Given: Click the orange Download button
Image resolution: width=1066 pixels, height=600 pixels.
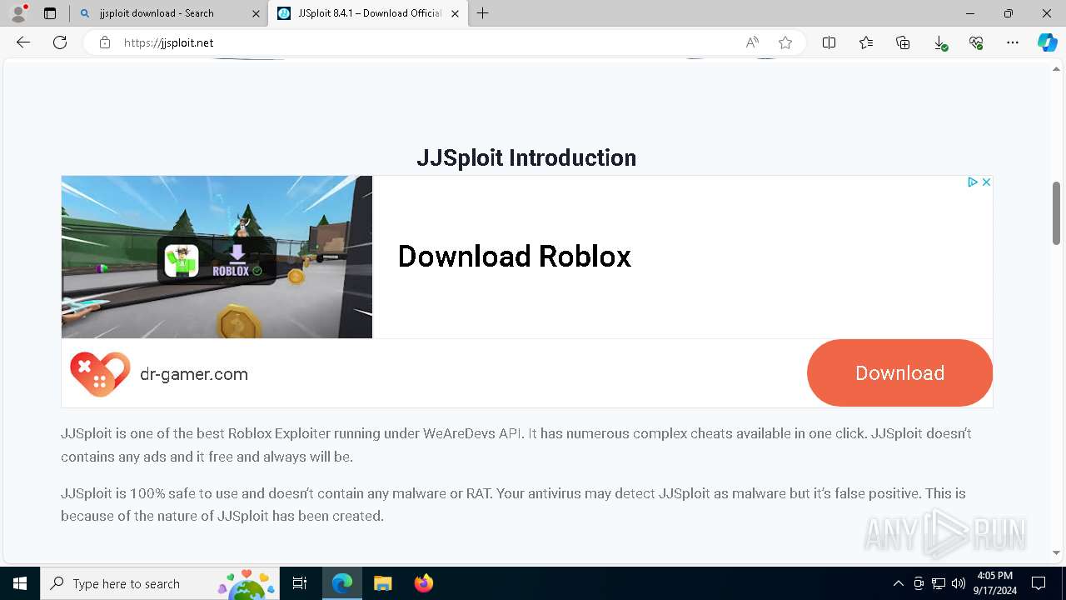Looking at the screenshot, I should pos(899,372).
